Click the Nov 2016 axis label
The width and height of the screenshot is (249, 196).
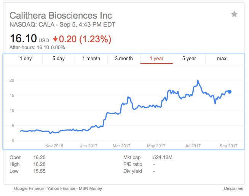[54, 145]
